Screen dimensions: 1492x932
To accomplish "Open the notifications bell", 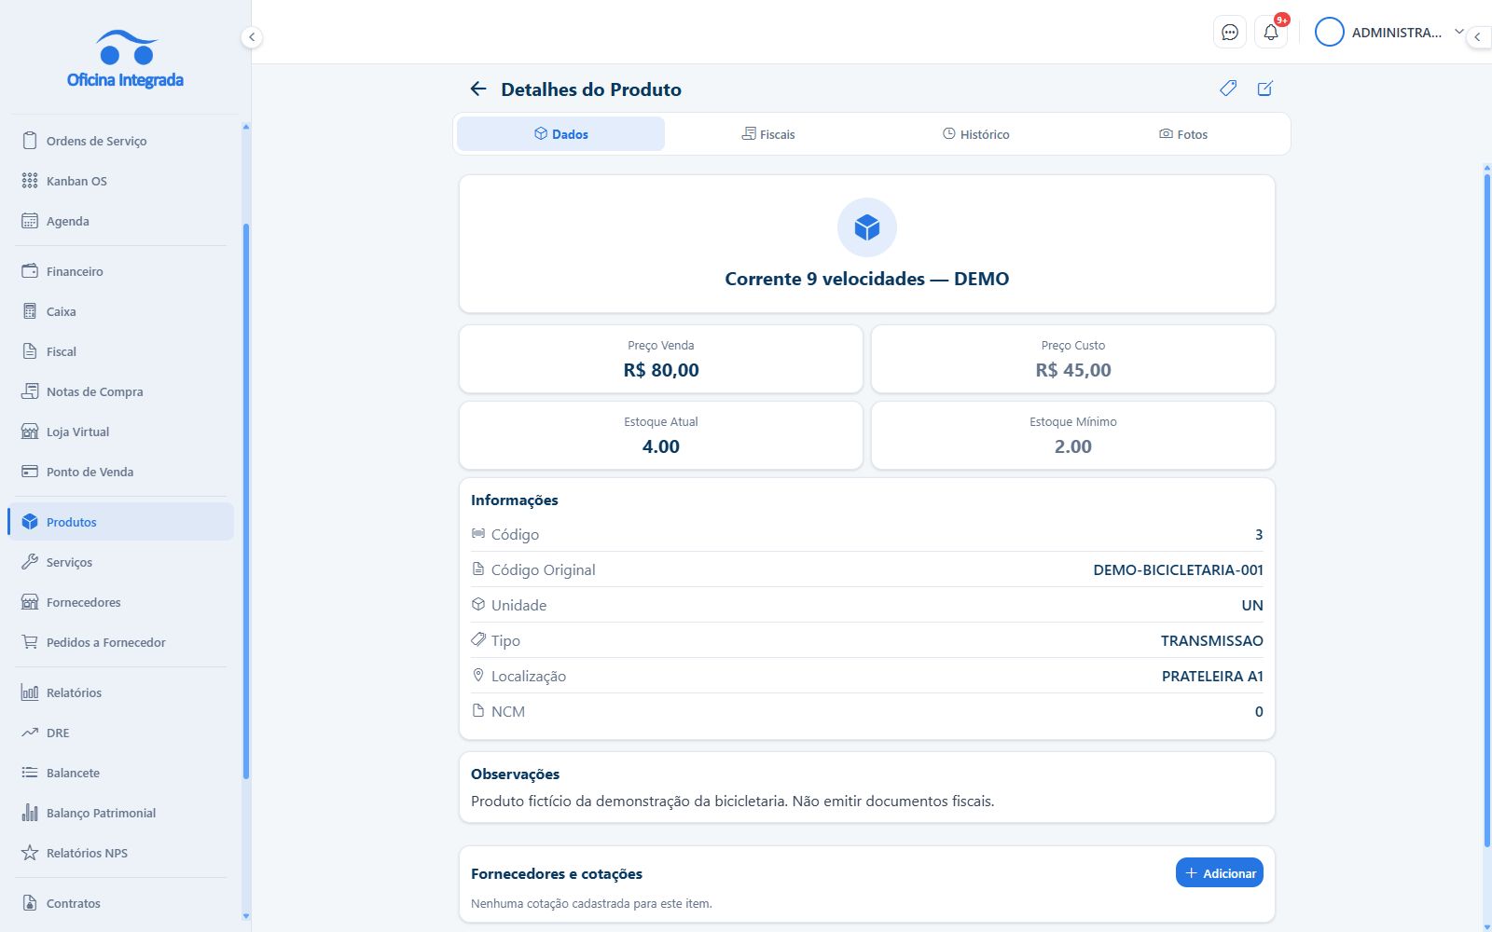I will (1271, 33).
